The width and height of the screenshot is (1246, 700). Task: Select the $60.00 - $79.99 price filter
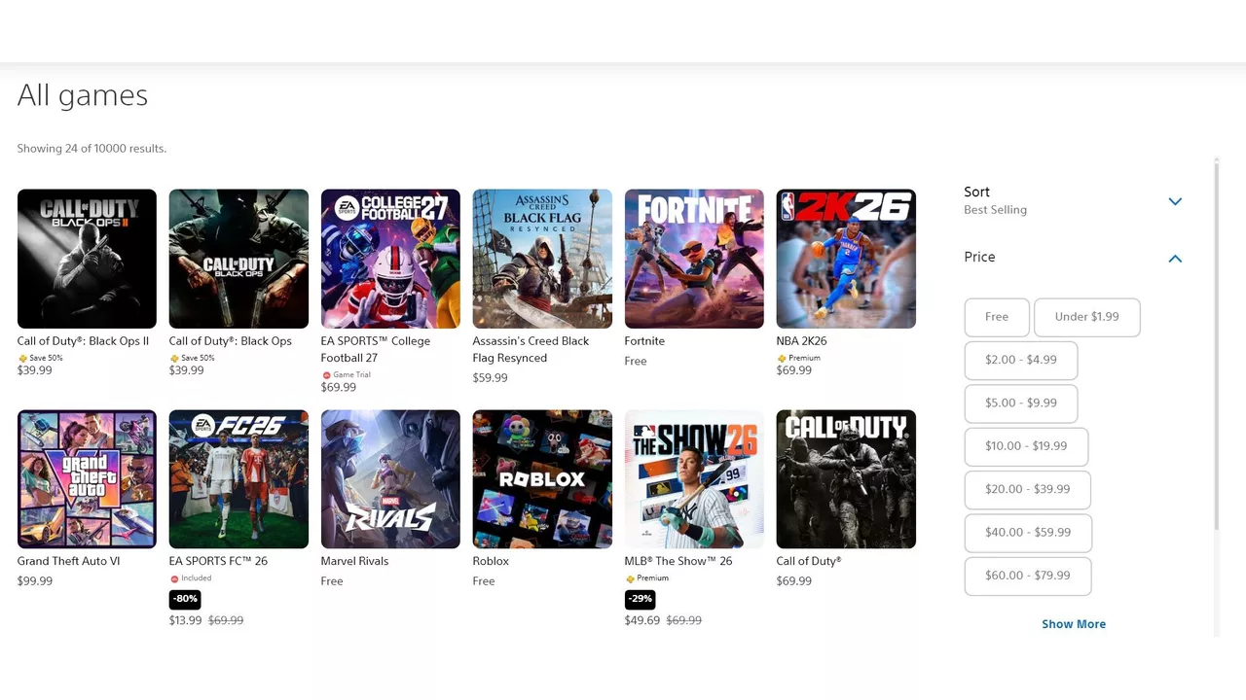[x=1028, y=576]
